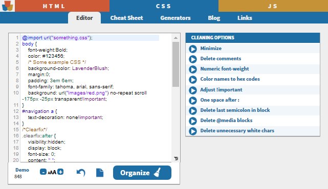Click the Adjust !important option label
This screenshot has width=328, height=189.
coord(222,89)
